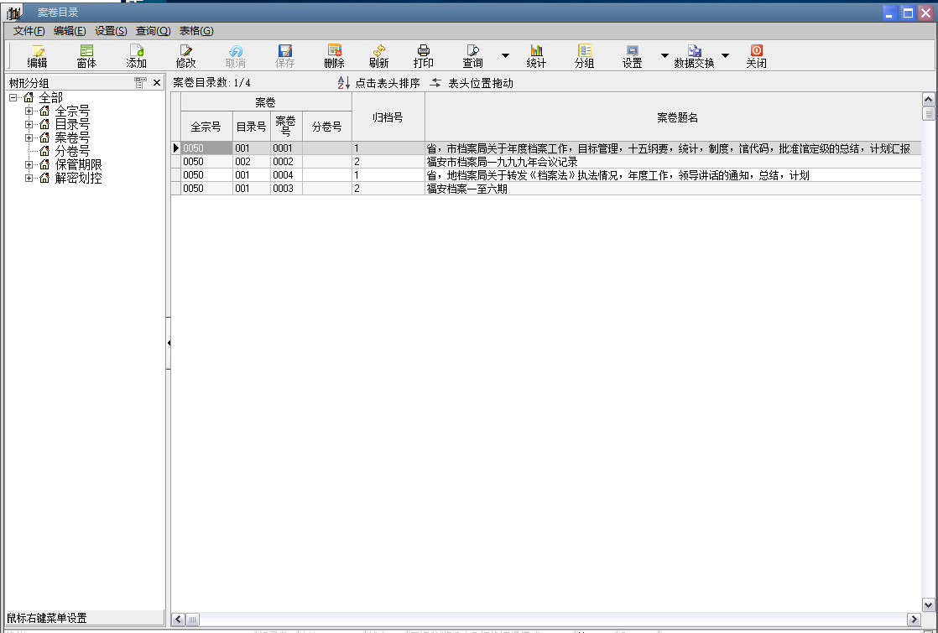Click the 表头位置拖动 button

(472, 83)
